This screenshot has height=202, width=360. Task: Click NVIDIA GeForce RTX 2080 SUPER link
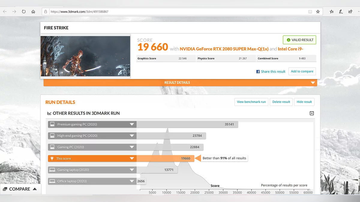(224, 49)
